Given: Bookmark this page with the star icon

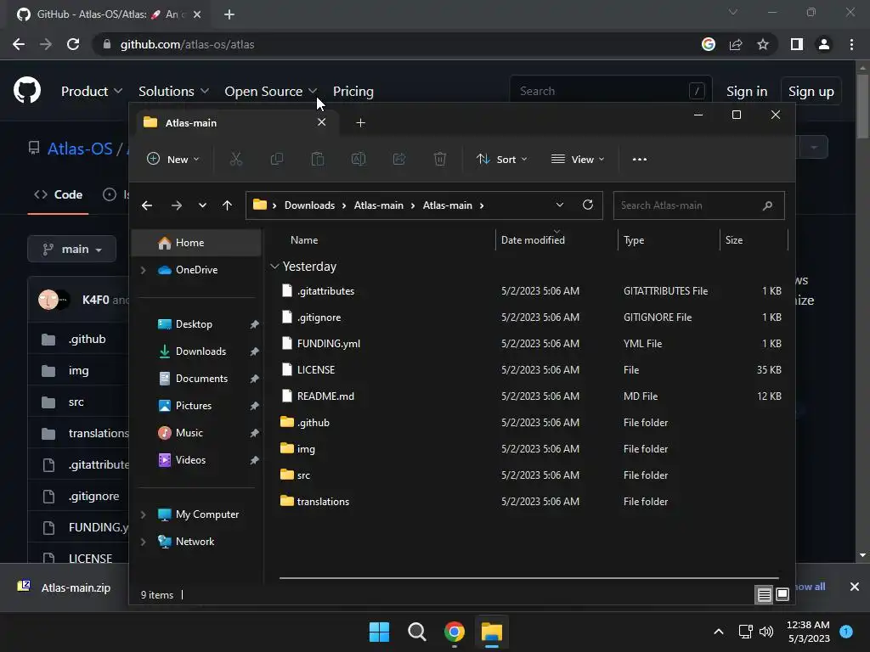Looking at the screenshot, I should [x=763, y=44].
